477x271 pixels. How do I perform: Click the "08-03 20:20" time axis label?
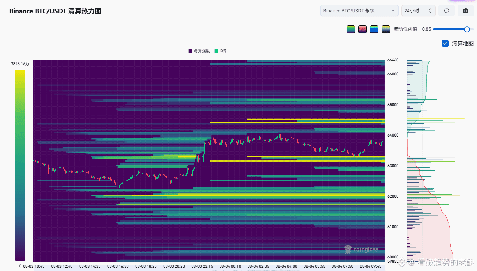(174, 266)
